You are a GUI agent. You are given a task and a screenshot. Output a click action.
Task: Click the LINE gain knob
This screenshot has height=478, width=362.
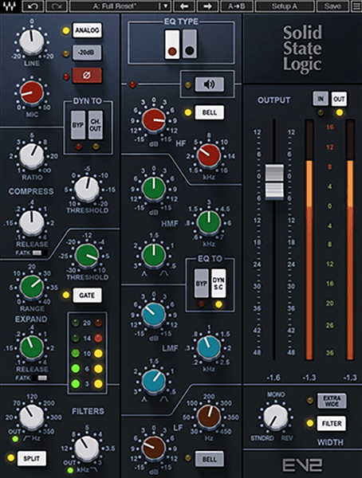coord(31,42)
